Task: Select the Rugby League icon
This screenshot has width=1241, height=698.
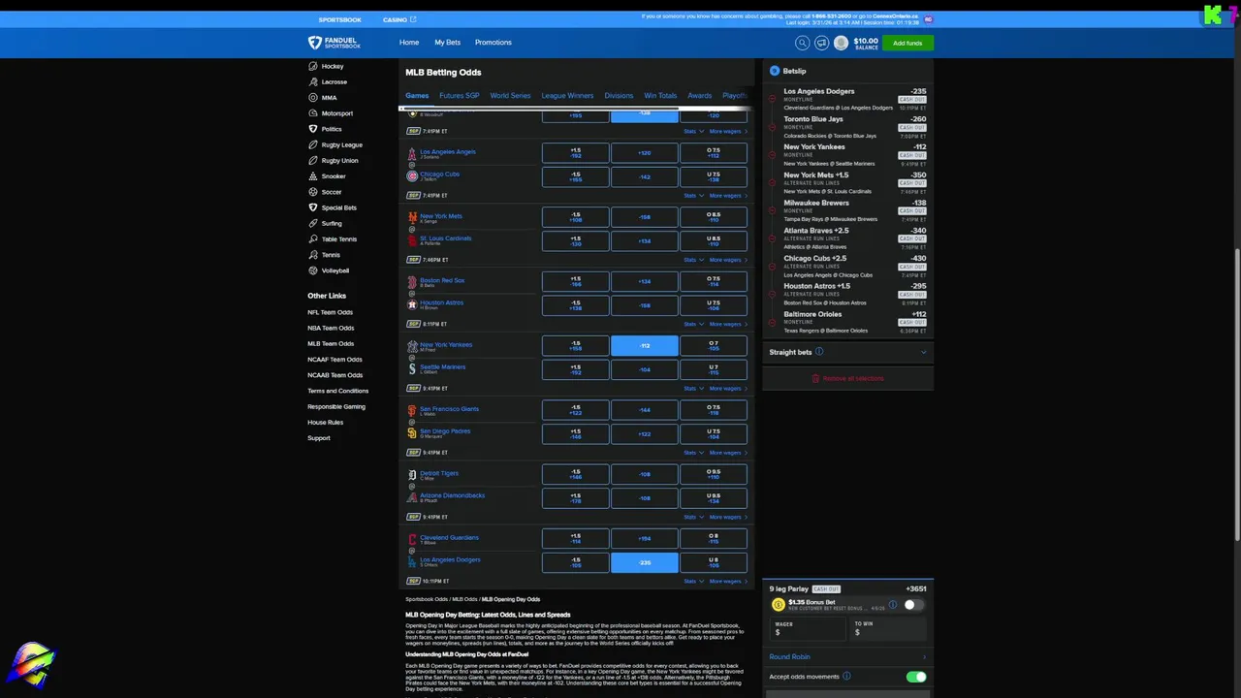Action: point(313,144)
